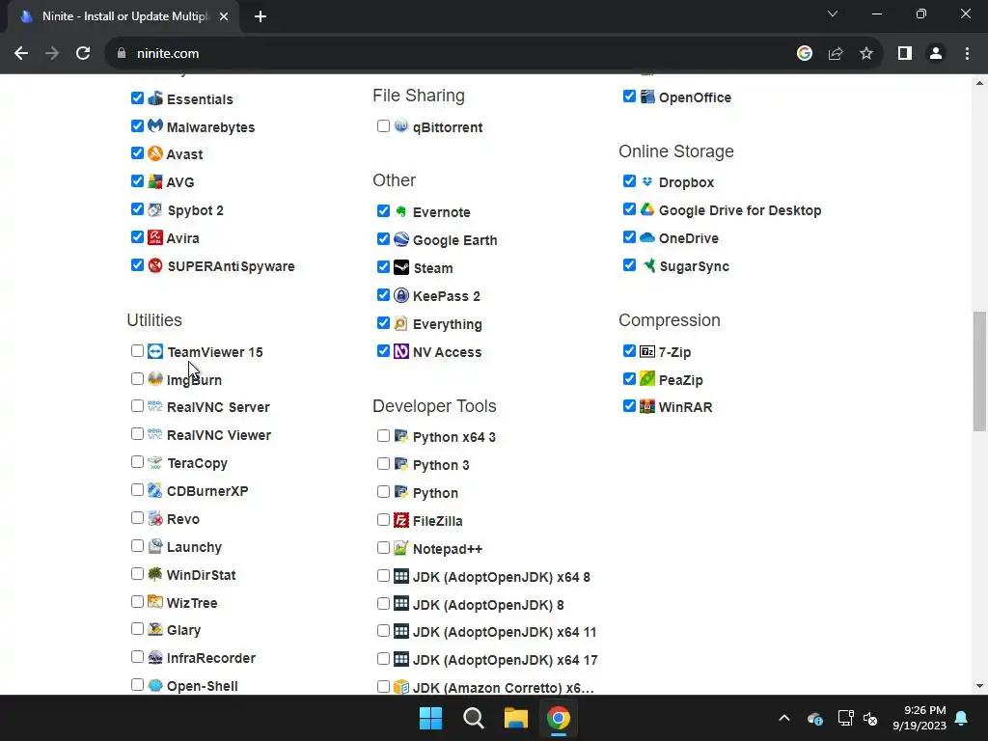Click the SugarSync bird icon
Viewport: 988px width, 741px height.
[648, 265]
